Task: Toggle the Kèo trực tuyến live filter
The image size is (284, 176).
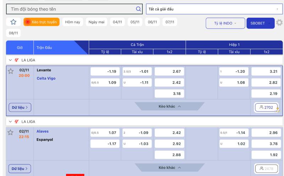Action: 41,22
